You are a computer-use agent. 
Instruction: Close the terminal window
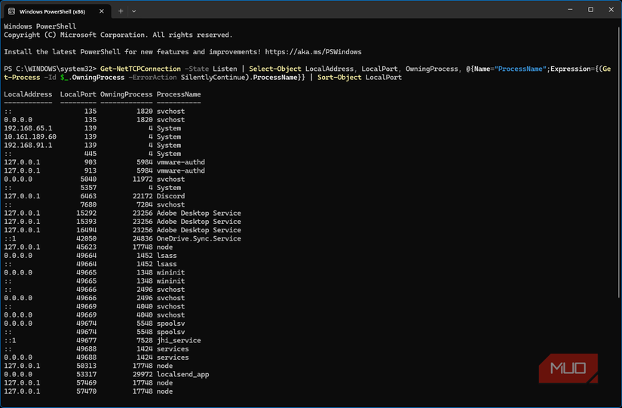(611, 10)
